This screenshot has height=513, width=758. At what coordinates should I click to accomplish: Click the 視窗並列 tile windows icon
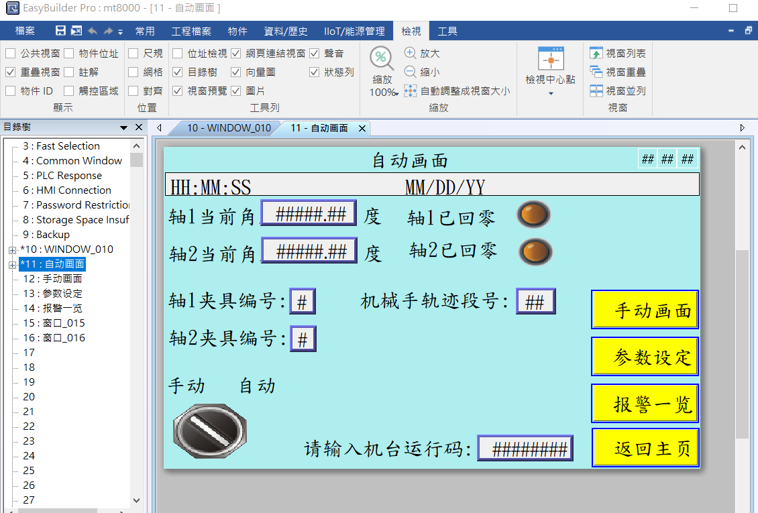tap(596, 91)
